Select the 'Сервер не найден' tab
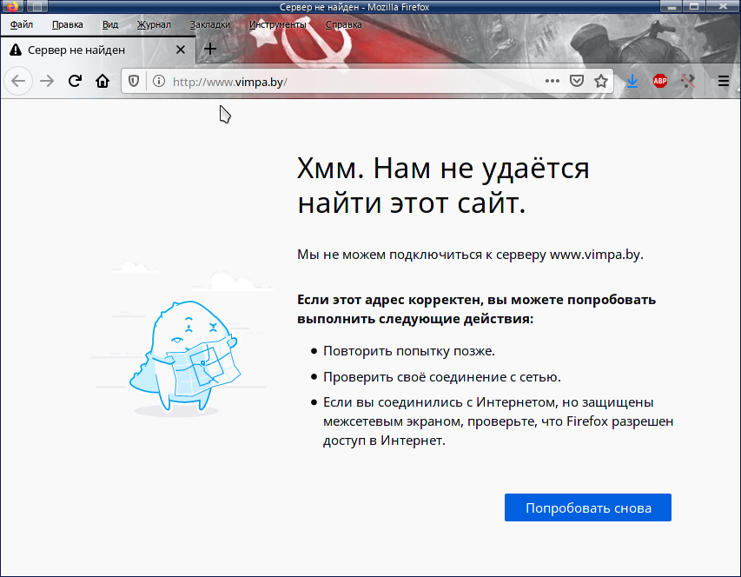The width and height of the screenshot is (741, 577). [98, 50]
